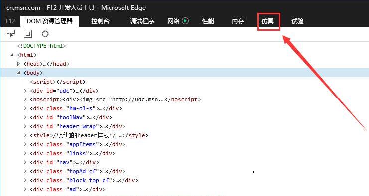Screen dimensions: 369x196
Task: Click the window title cn.msn.com text
Action: (x=23, y=8)
